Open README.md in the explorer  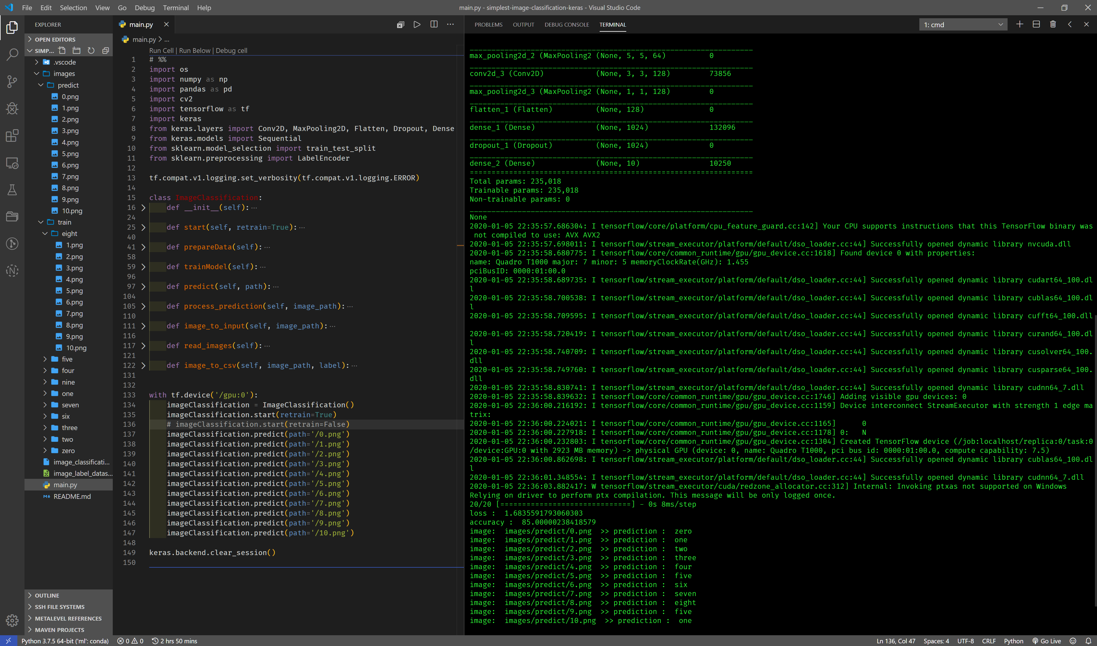tap(72, 496)
